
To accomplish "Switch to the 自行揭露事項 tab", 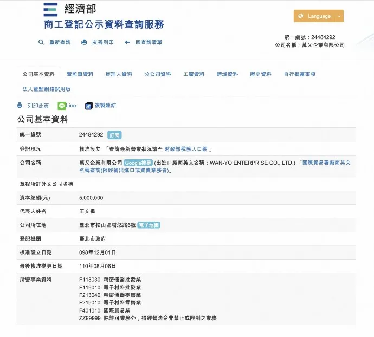I will (300, 74).
